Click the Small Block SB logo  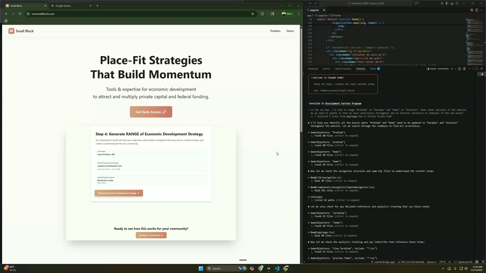pyautogui.click(x=11, y=31)
